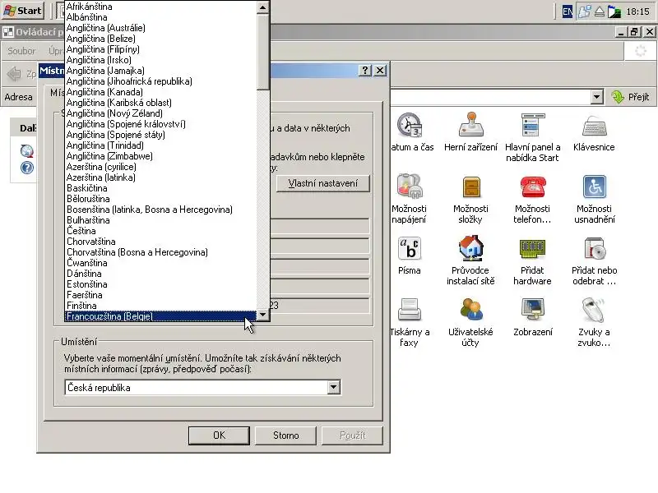Open Průvodce instalací sítě (network setup wizard) icon
This screenshot has width=658, height=493.
click(x=470, y=248)
